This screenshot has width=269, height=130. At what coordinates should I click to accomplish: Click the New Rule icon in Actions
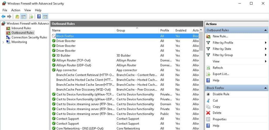[x=208, y=36]
